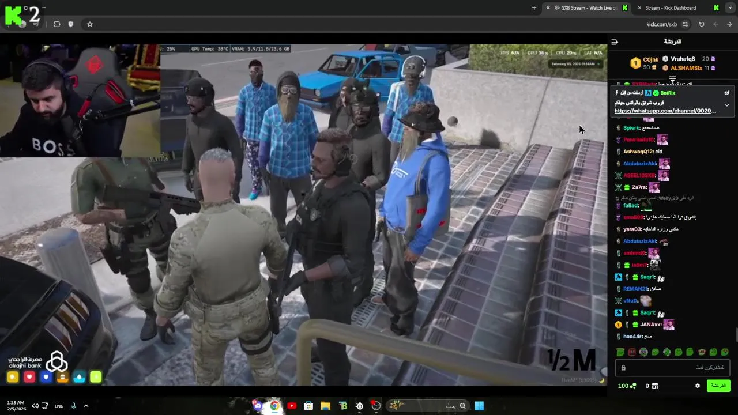The width and height of the screenshot is (738, 415).
Task: Click the taskbar search box
Action: pyautogui.click(x=427, y=406)
